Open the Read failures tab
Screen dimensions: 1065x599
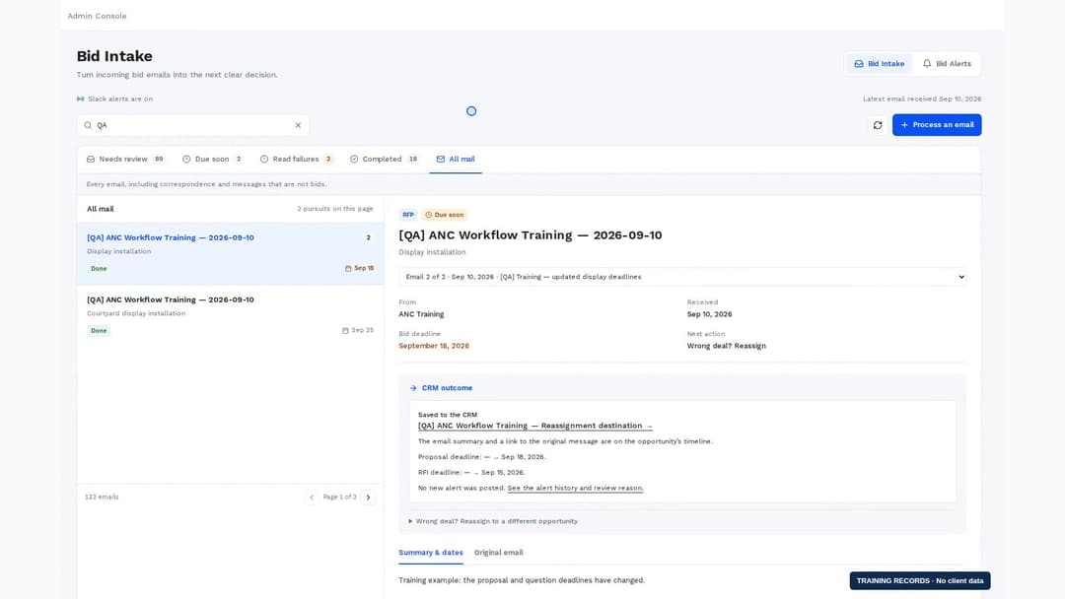point(296,160)
